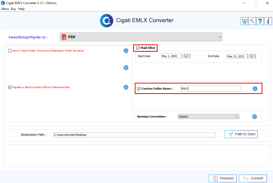This screenshot has height=183, width=273.
Task: Minimize the converter window
Action: point(244,3)
